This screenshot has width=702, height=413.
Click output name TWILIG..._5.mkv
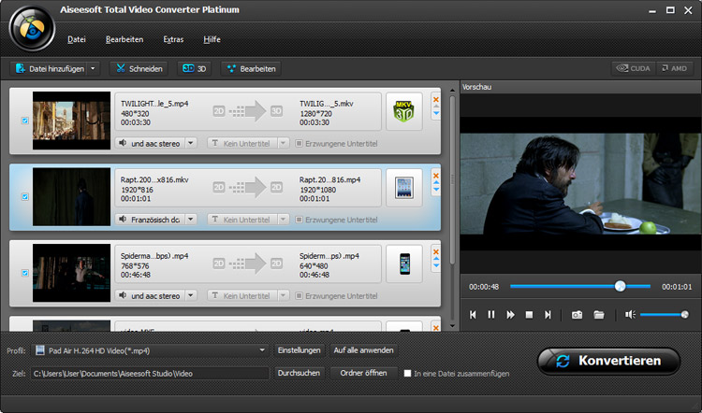click(327, 104)
